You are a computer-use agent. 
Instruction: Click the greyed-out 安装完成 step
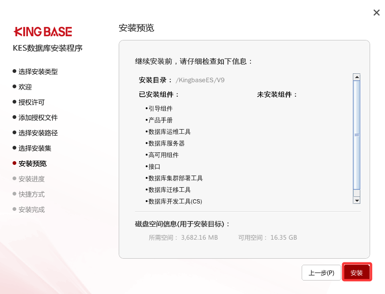pos(32,209)
